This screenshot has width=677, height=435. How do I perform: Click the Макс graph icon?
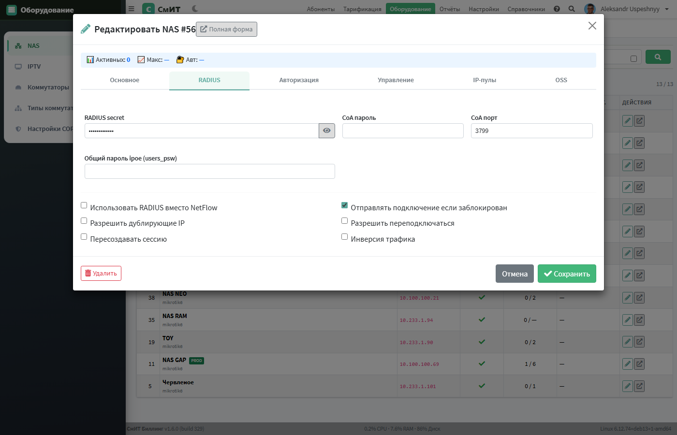(141, 59)
